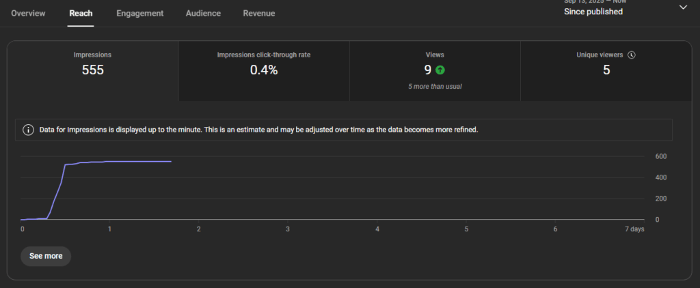Image resolution: width=700 pixels, height=288 pixels.
Task: Click the '7 days' label on the axis
Action: pos(634,229)
